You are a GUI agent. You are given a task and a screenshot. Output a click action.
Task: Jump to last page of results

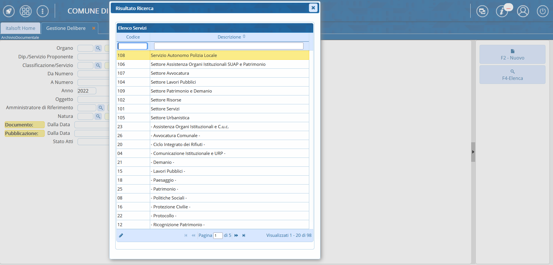244,235
